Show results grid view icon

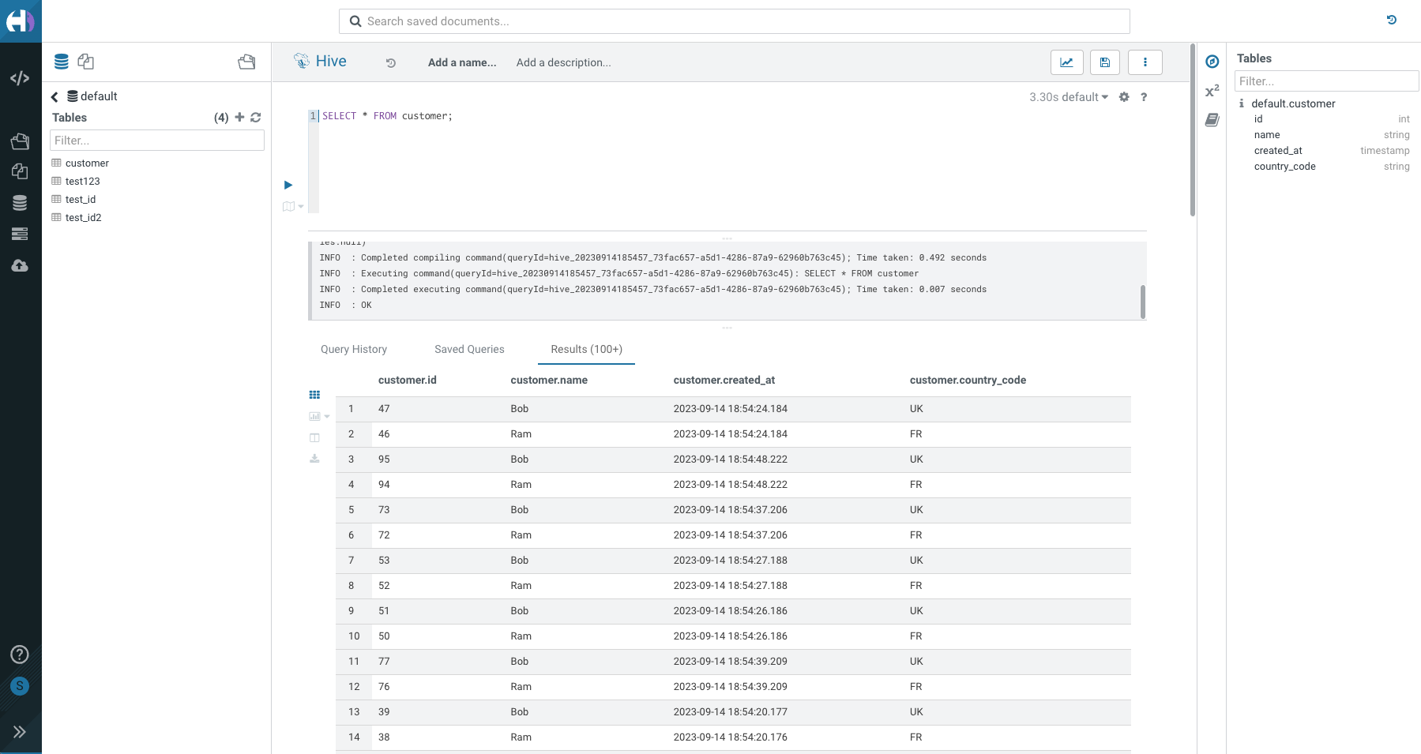click(314, 395)
